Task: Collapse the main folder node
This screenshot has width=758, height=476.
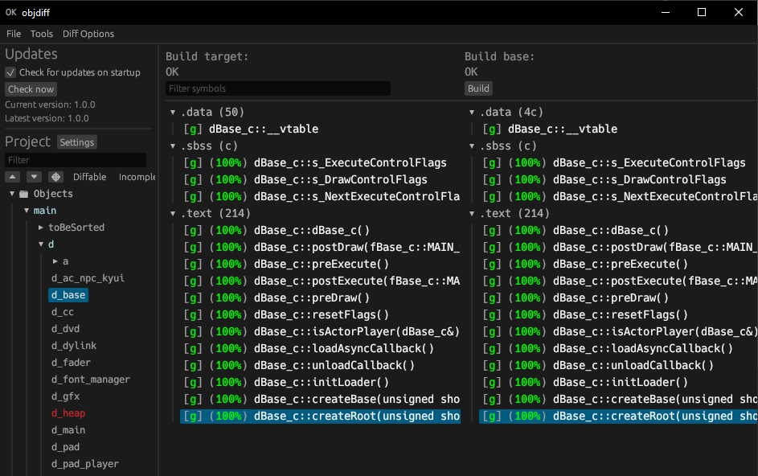Action: [27, 211]
